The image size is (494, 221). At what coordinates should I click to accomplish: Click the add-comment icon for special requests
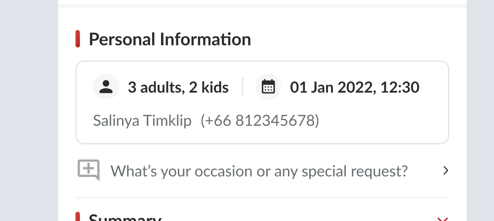click(x=89, y=170)
